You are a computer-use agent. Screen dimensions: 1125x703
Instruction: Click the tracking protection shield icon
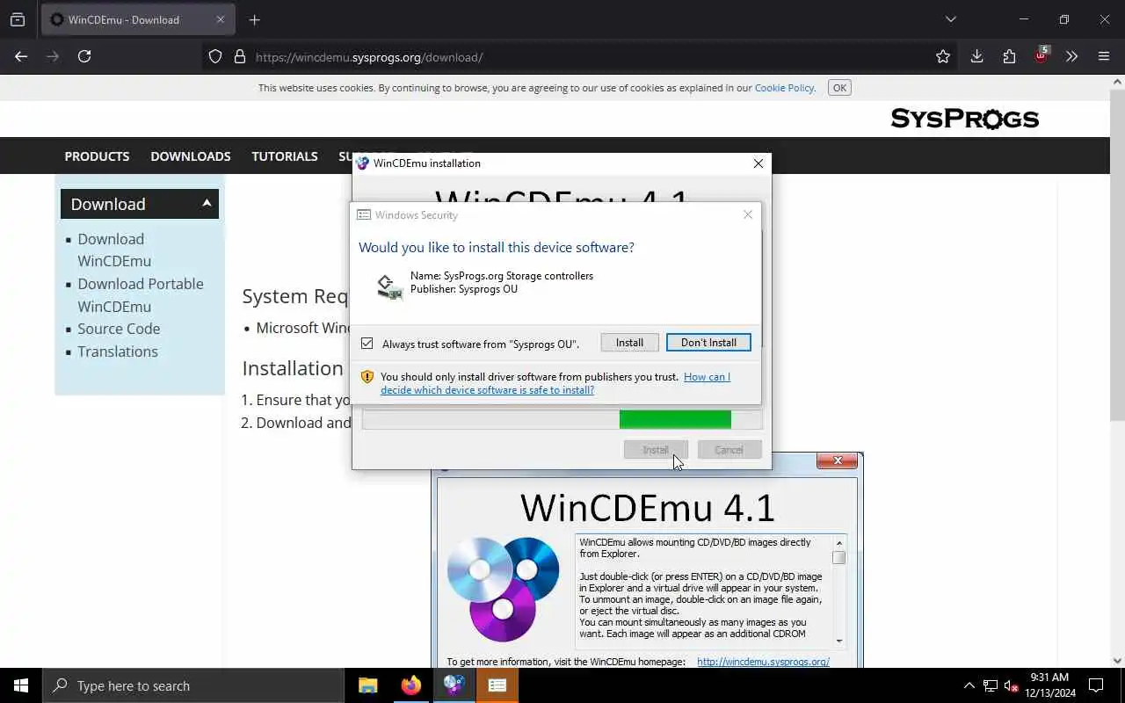point(215,56)
